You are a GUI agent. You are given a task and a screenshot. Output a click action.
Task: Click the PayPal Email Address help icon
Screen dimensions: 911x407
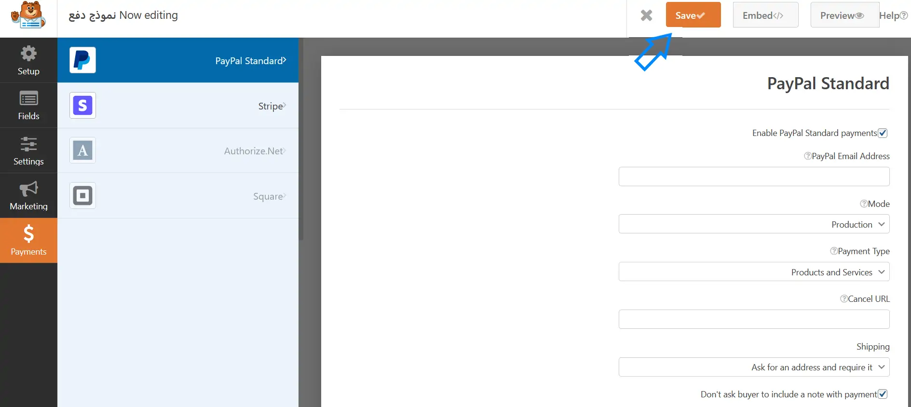(807, 156)
